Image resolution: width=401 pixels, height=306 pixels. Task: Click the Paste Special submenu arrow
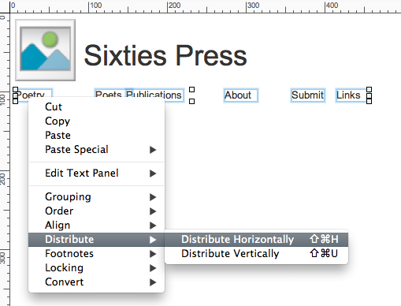(153, 150)
